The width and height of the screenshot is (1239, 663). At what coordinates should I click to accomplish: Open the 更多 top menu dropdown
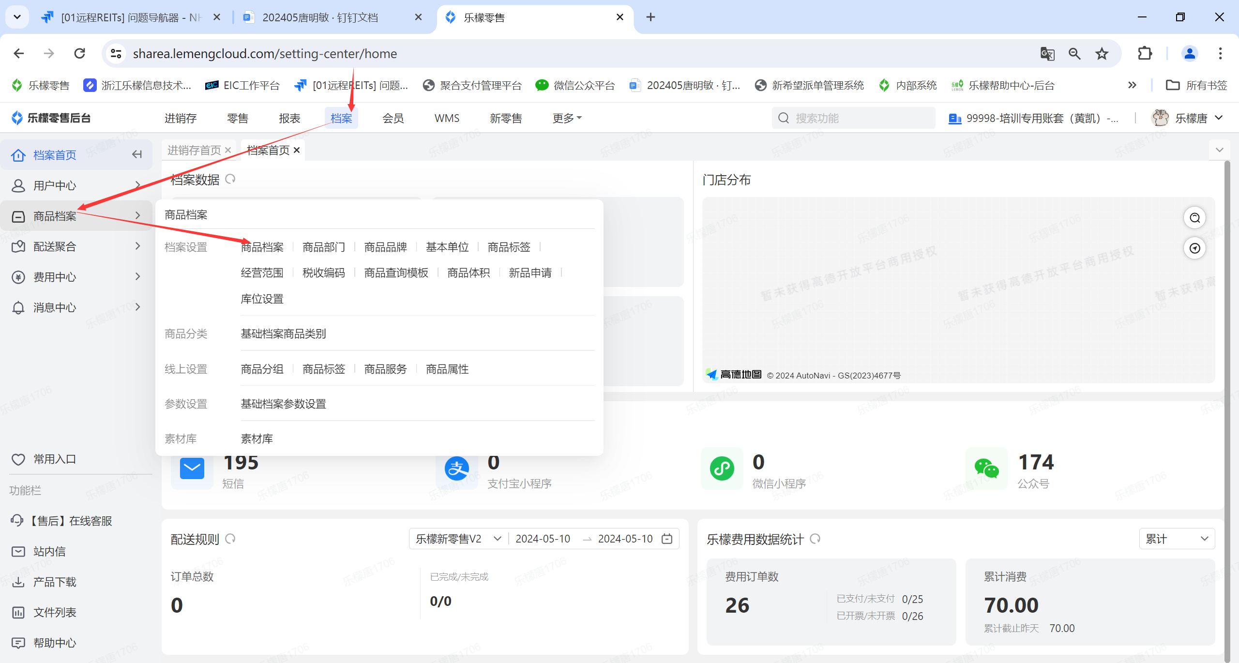(x=567, y=118)
